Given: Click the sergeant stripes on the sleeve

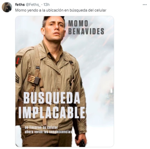Looking at the screenshot, I should point(17,78).
